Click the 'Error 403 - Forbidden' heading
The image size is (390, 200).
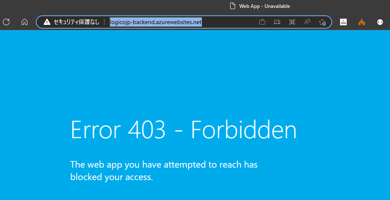[184, 130]
